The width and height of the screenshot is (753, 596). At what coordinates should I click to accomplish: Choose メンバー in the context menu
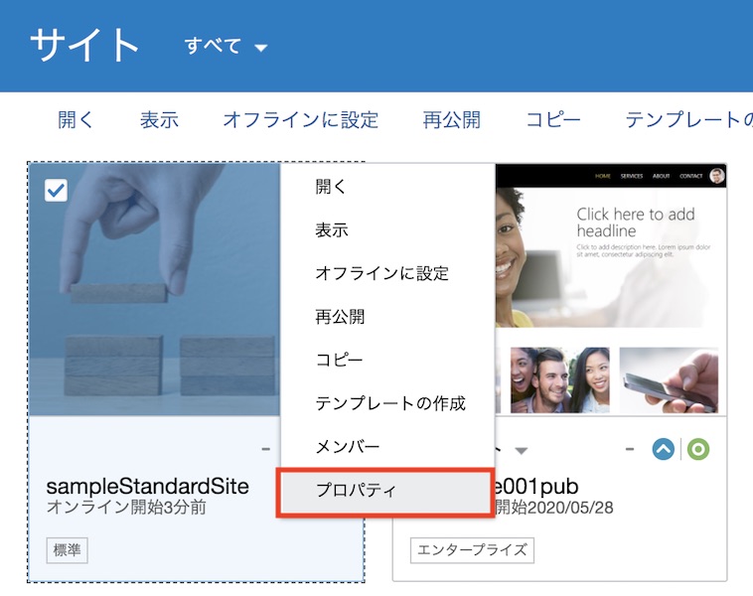click(348, 447)
